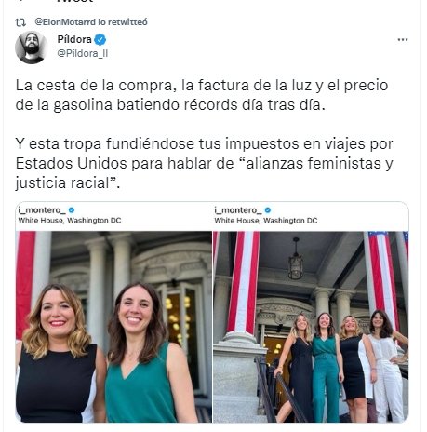The image size is (427, 432).
Task: Click White House location above left photo
Action: [70, 221]
